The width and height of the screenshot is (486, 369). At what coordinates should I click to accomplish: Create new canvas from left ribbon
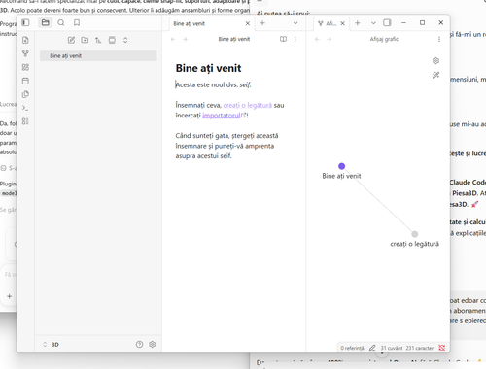[25, 67]
